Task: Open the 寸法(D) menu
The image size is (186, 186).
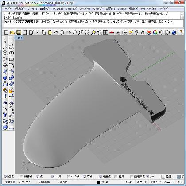Action: (98, 9)
